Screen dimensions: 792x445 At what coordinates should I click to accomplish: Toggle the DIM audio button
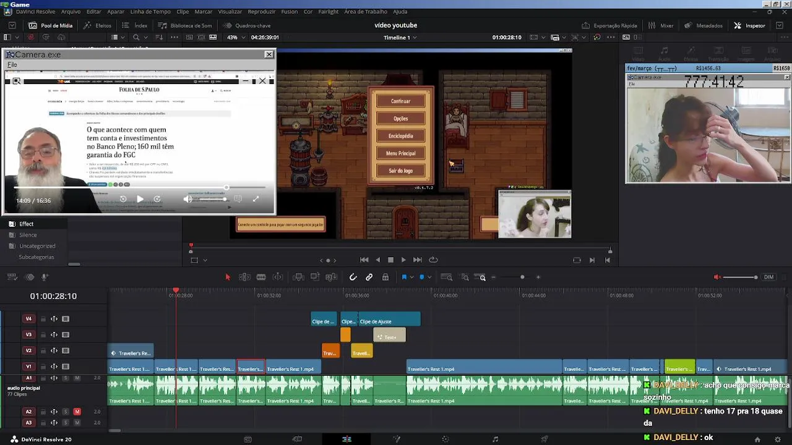point(768,277)
